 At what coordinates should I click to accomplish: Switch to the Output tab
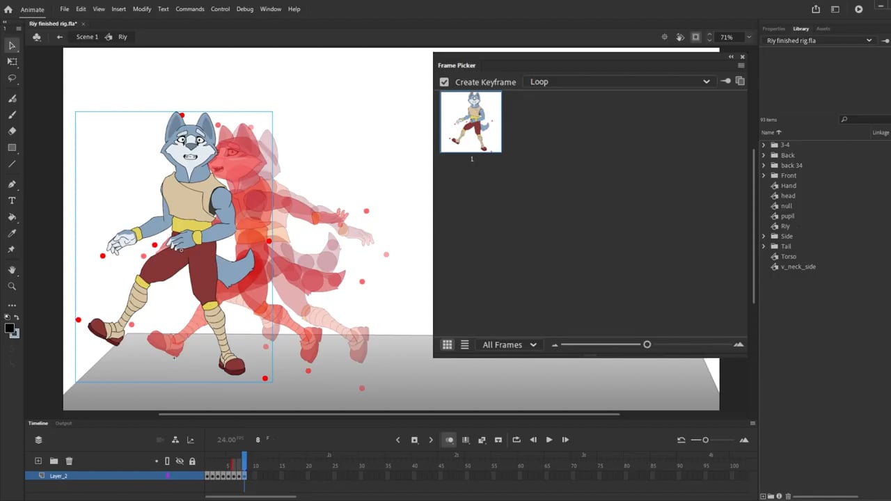(x=63, y=423)
